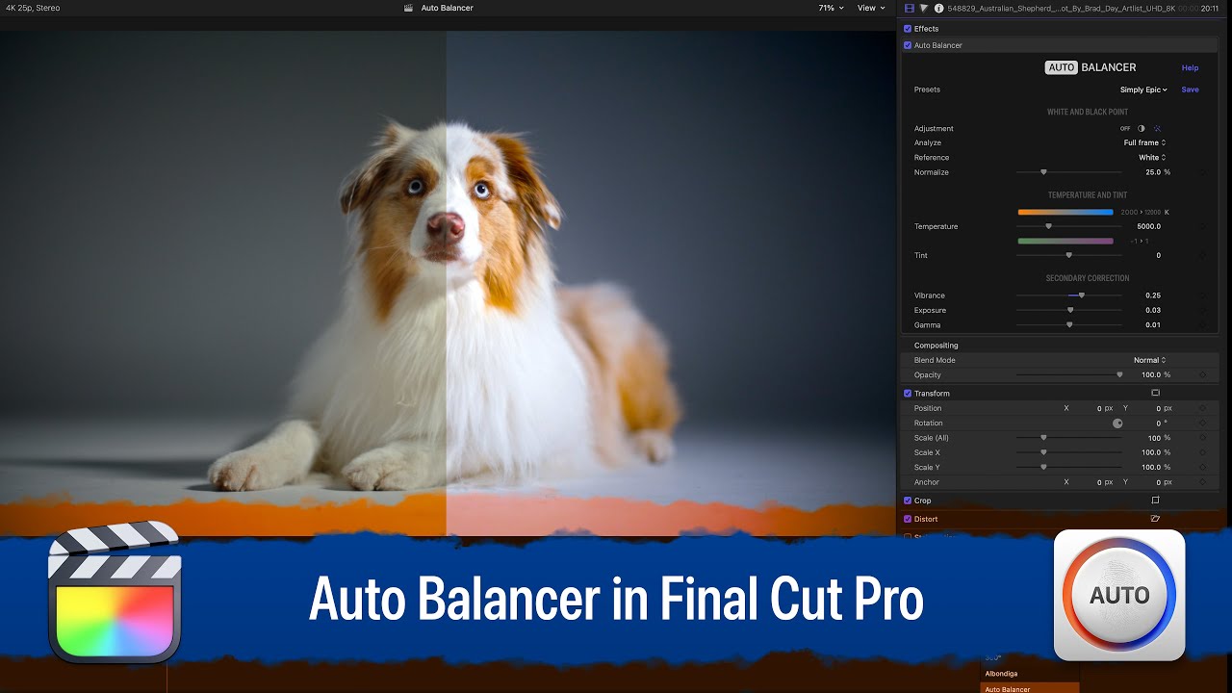
Task: Click the auto-analyze sparkle icon beside Adjustment
Action: [1155, 128]
